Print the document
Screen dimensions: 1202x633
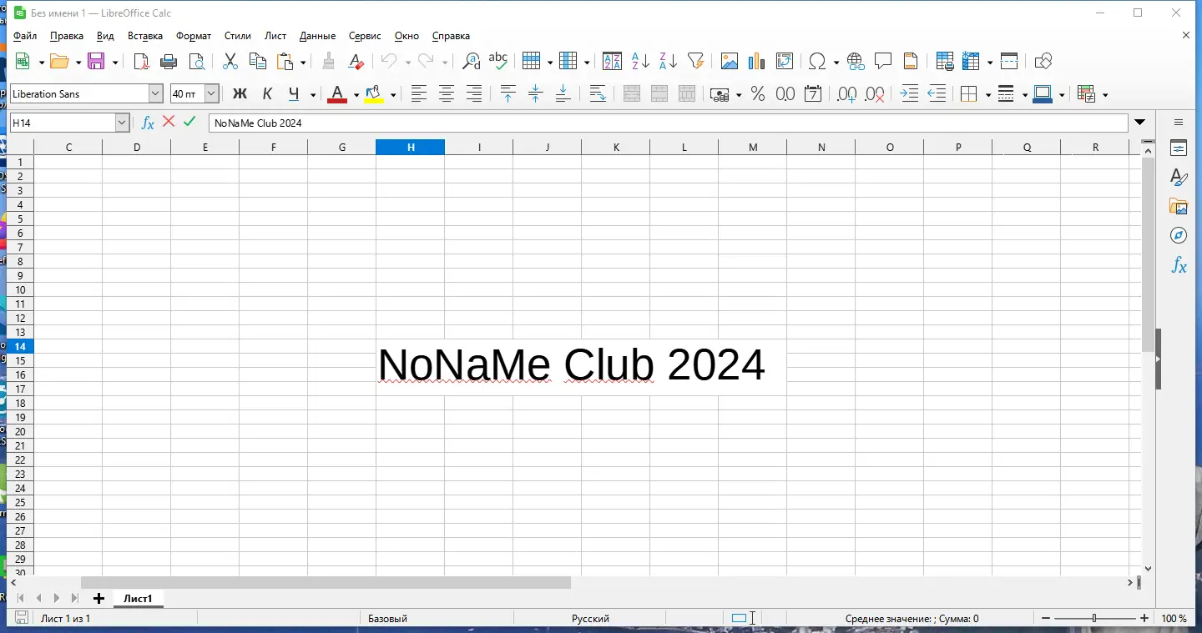tap(169, 61)
